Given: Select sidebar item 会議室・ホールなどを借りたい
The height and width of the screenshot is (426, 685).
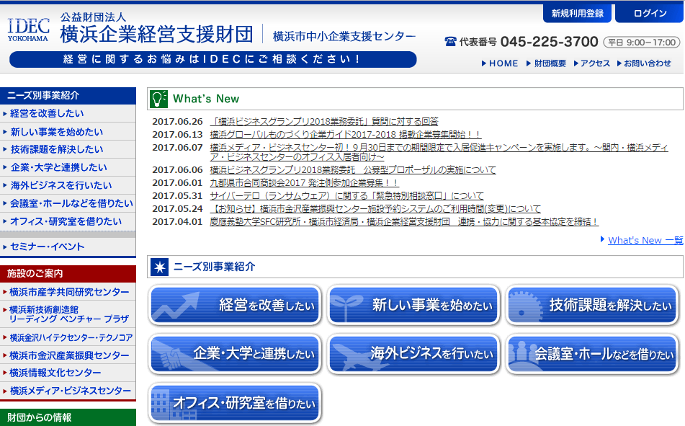Looking at the screenshot, I should tap(68, 203).
